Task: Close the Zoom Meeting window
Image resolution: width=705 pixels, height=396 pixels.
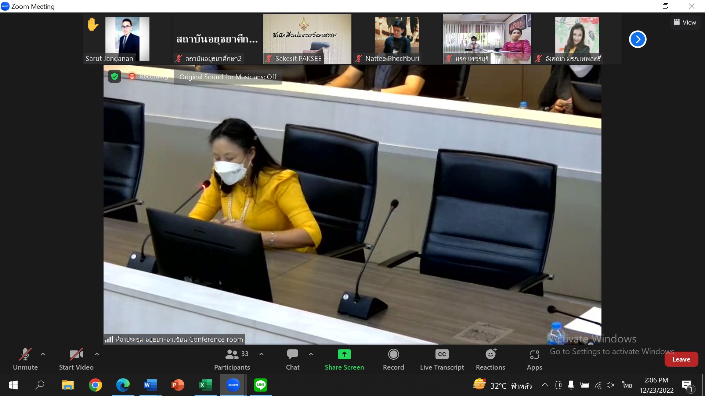Action: point(691,6)
